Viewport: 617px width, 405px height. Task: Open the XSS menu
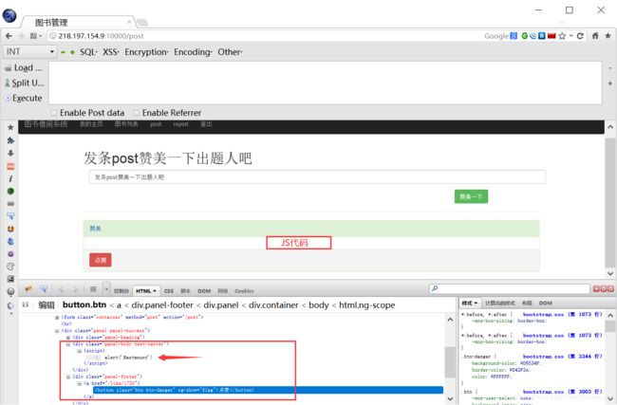coord(110,52)
